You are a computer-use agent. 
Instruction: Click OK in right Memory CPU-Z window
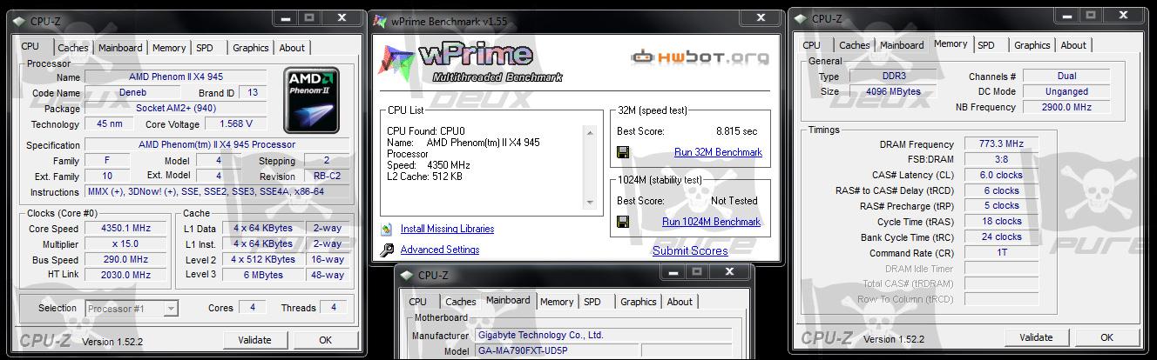click(1106, 337)
